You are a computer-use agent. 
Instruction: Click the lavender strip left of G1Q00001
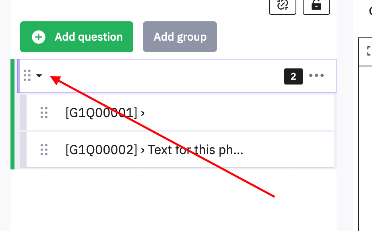pyautogui.click(x=23, y=113)
